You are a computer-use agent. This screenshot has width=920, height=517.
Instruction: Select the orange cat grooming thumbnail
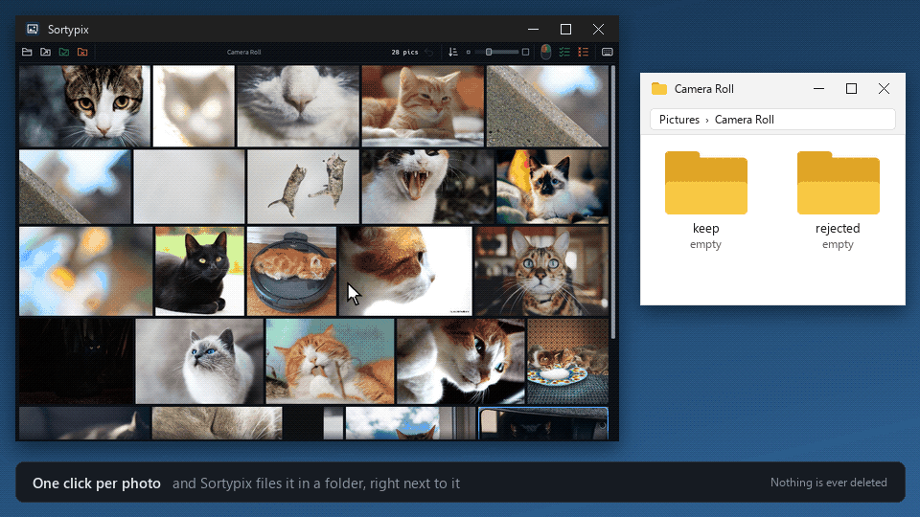(330, 361)
